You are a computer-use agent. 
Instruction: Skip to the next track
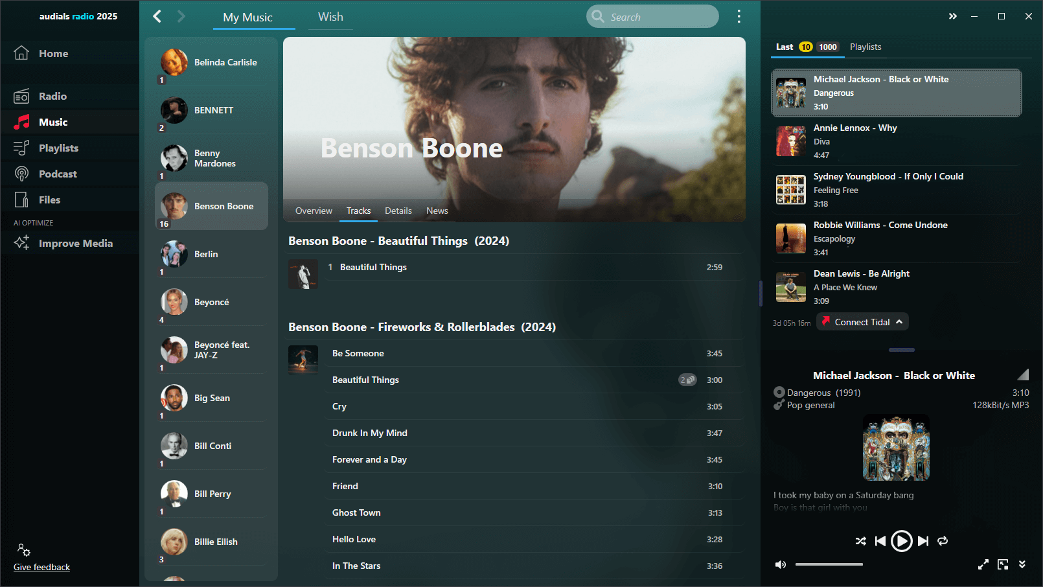(923, 541)
